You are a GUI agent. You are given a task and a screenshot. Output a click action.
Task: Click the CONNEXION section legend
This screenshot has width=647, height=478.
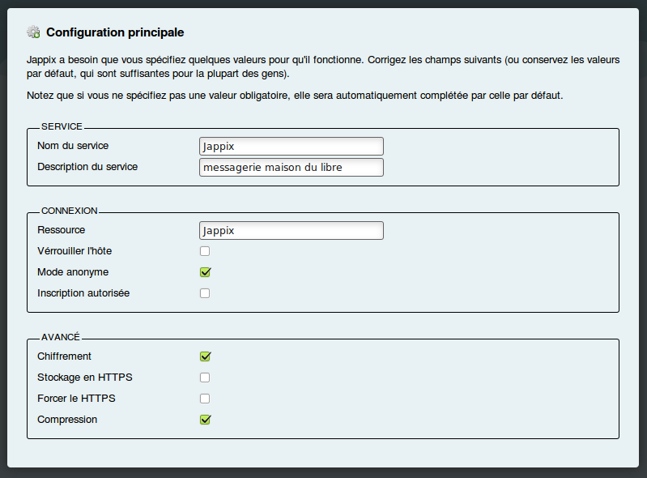[69, 211]
